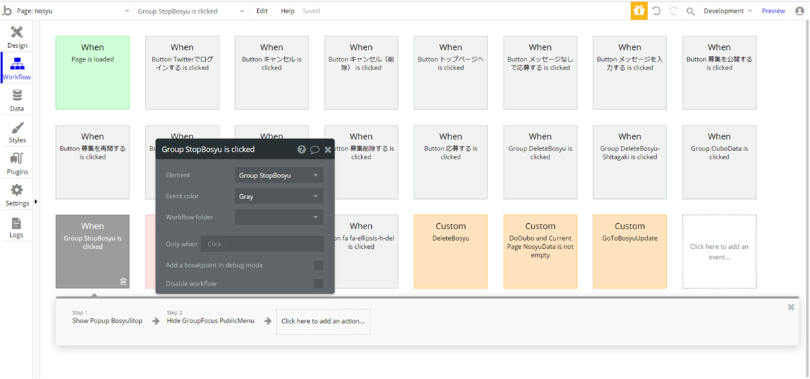Click the 'Only when' condition field
This screenshot has height=379, width=810.
(x=263, y=244)
